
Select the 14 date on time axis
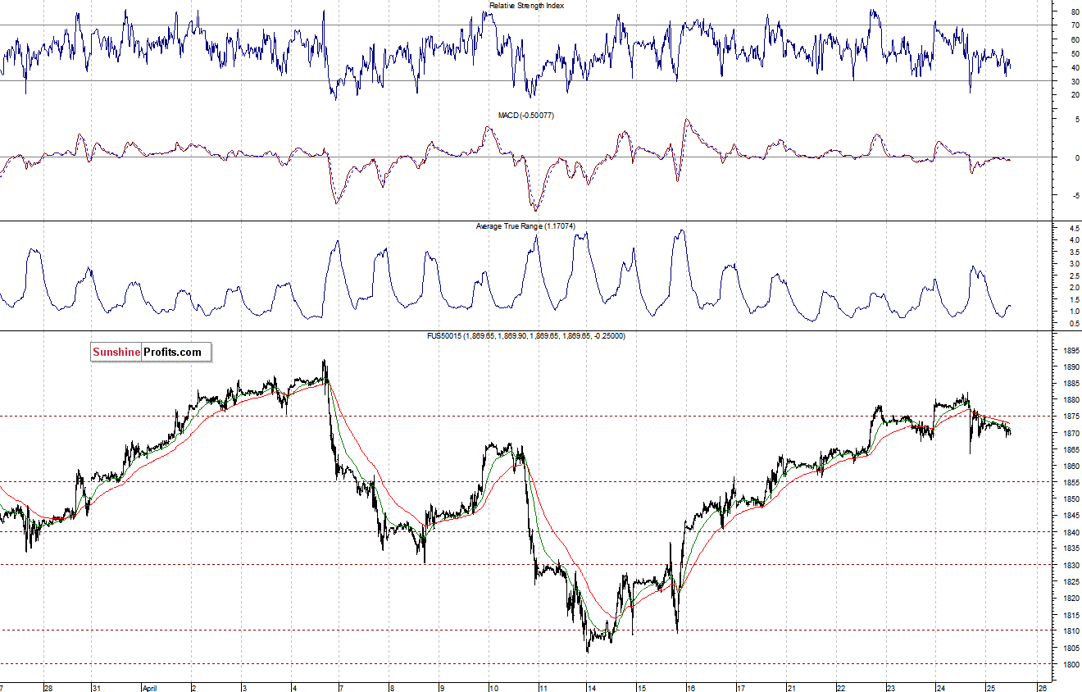click(x=592, y=688)
